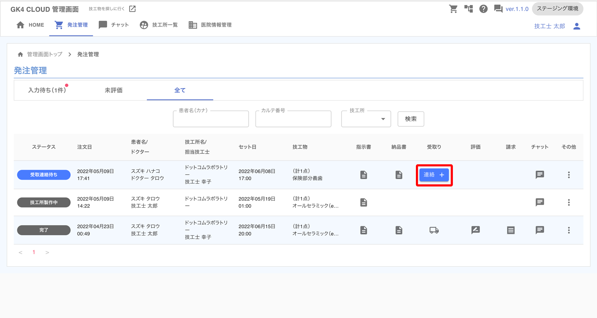Go to チャット in navigation bar
597x318 pixels.
tap(114, 25)
